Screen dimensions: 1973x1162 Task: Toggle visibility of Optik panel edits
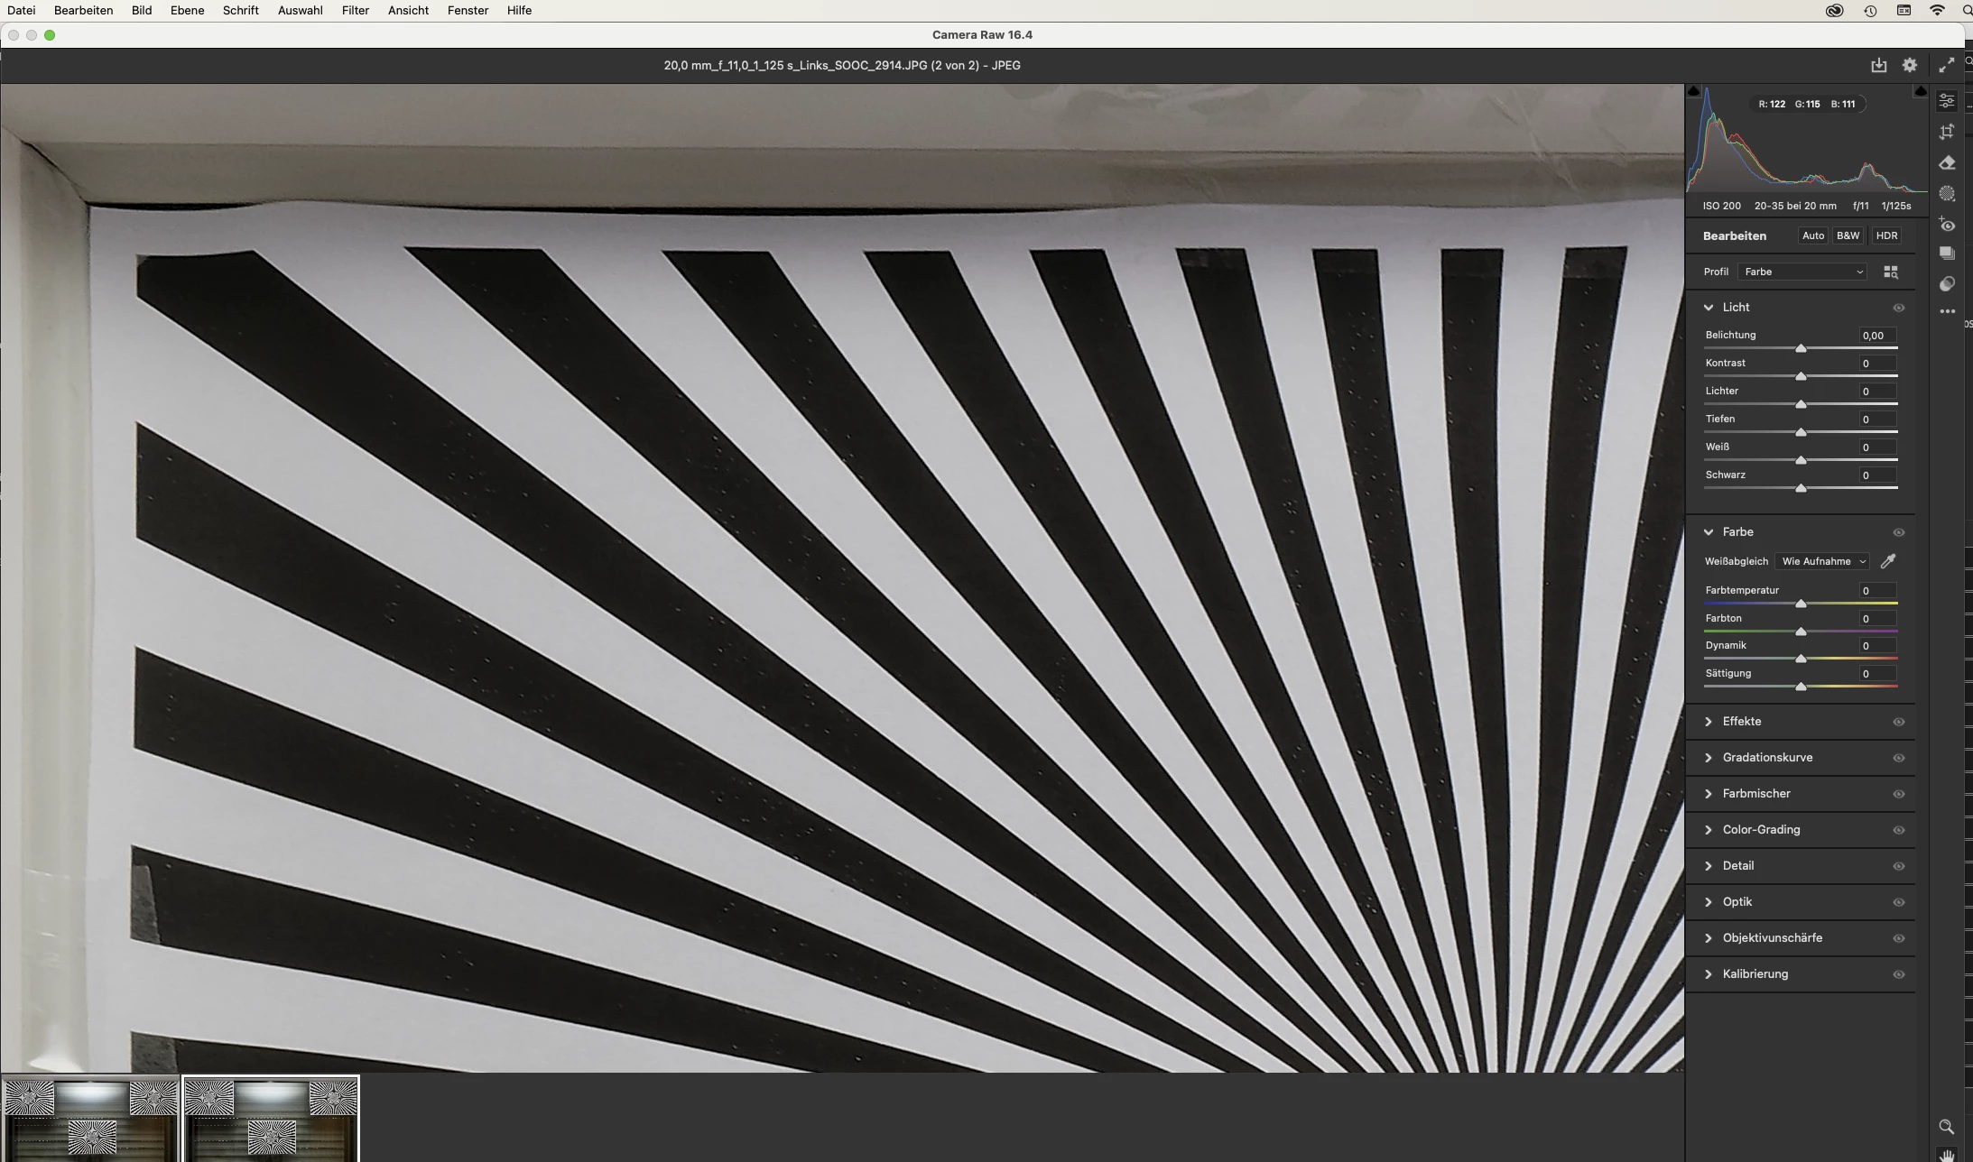pos(1898,902)
